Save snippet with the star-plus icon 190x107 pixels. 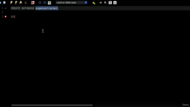click(94, 3)
